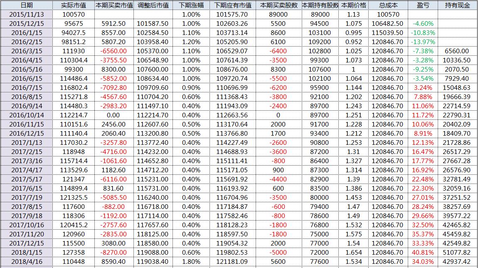Screen dimensions: 478x268
Task: Select date cell 2015/11/13
Action: coord(27,14)
